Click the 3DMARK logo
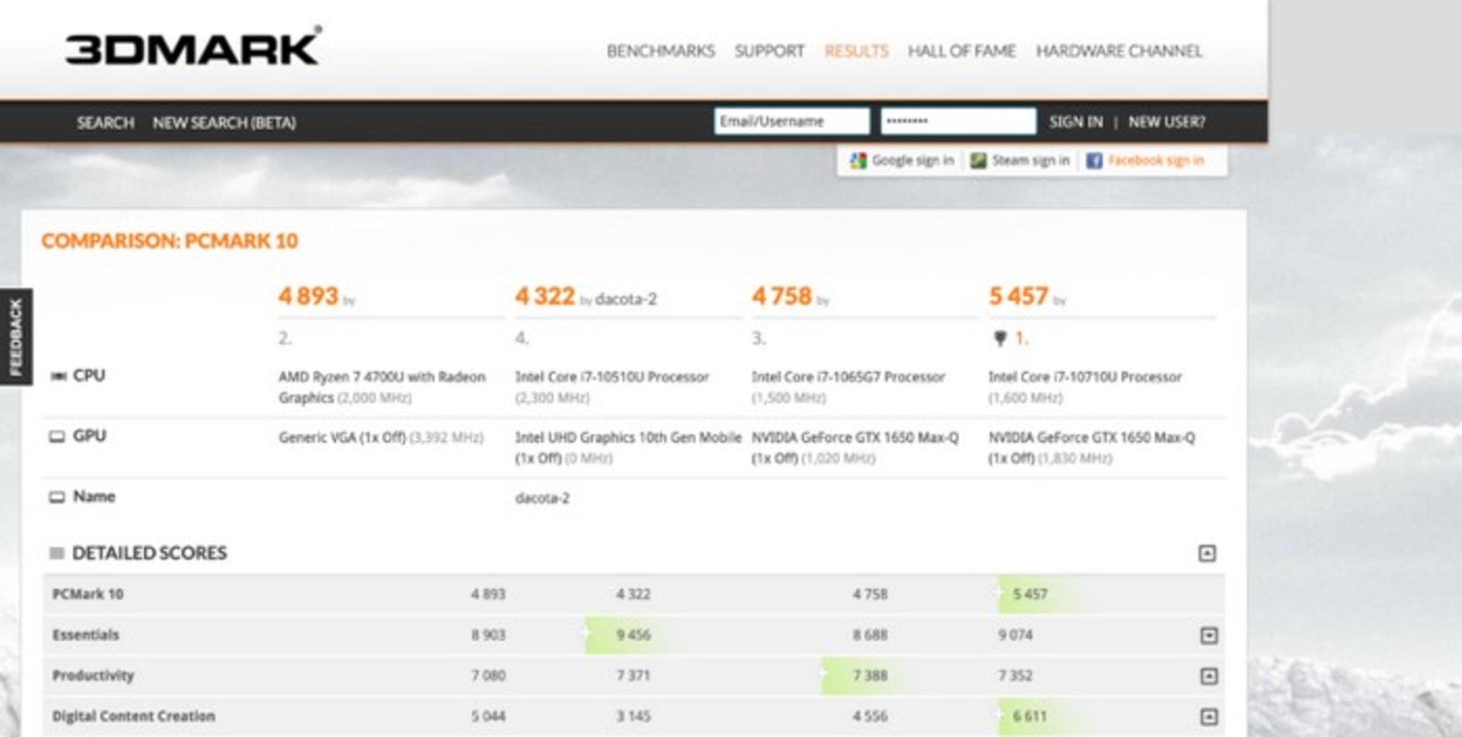1462x737 pixels. click(x=192, y=46)
